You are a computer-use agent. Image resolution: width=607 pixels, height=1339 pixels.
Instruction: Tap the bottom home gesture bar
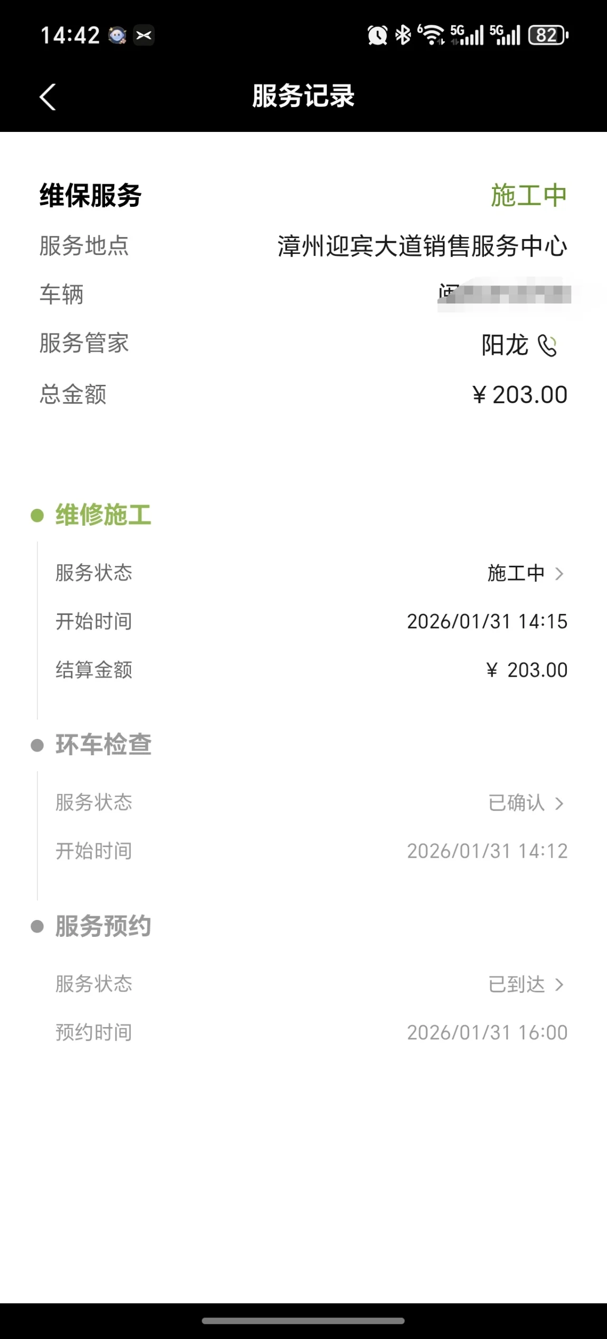point(303,1321)
